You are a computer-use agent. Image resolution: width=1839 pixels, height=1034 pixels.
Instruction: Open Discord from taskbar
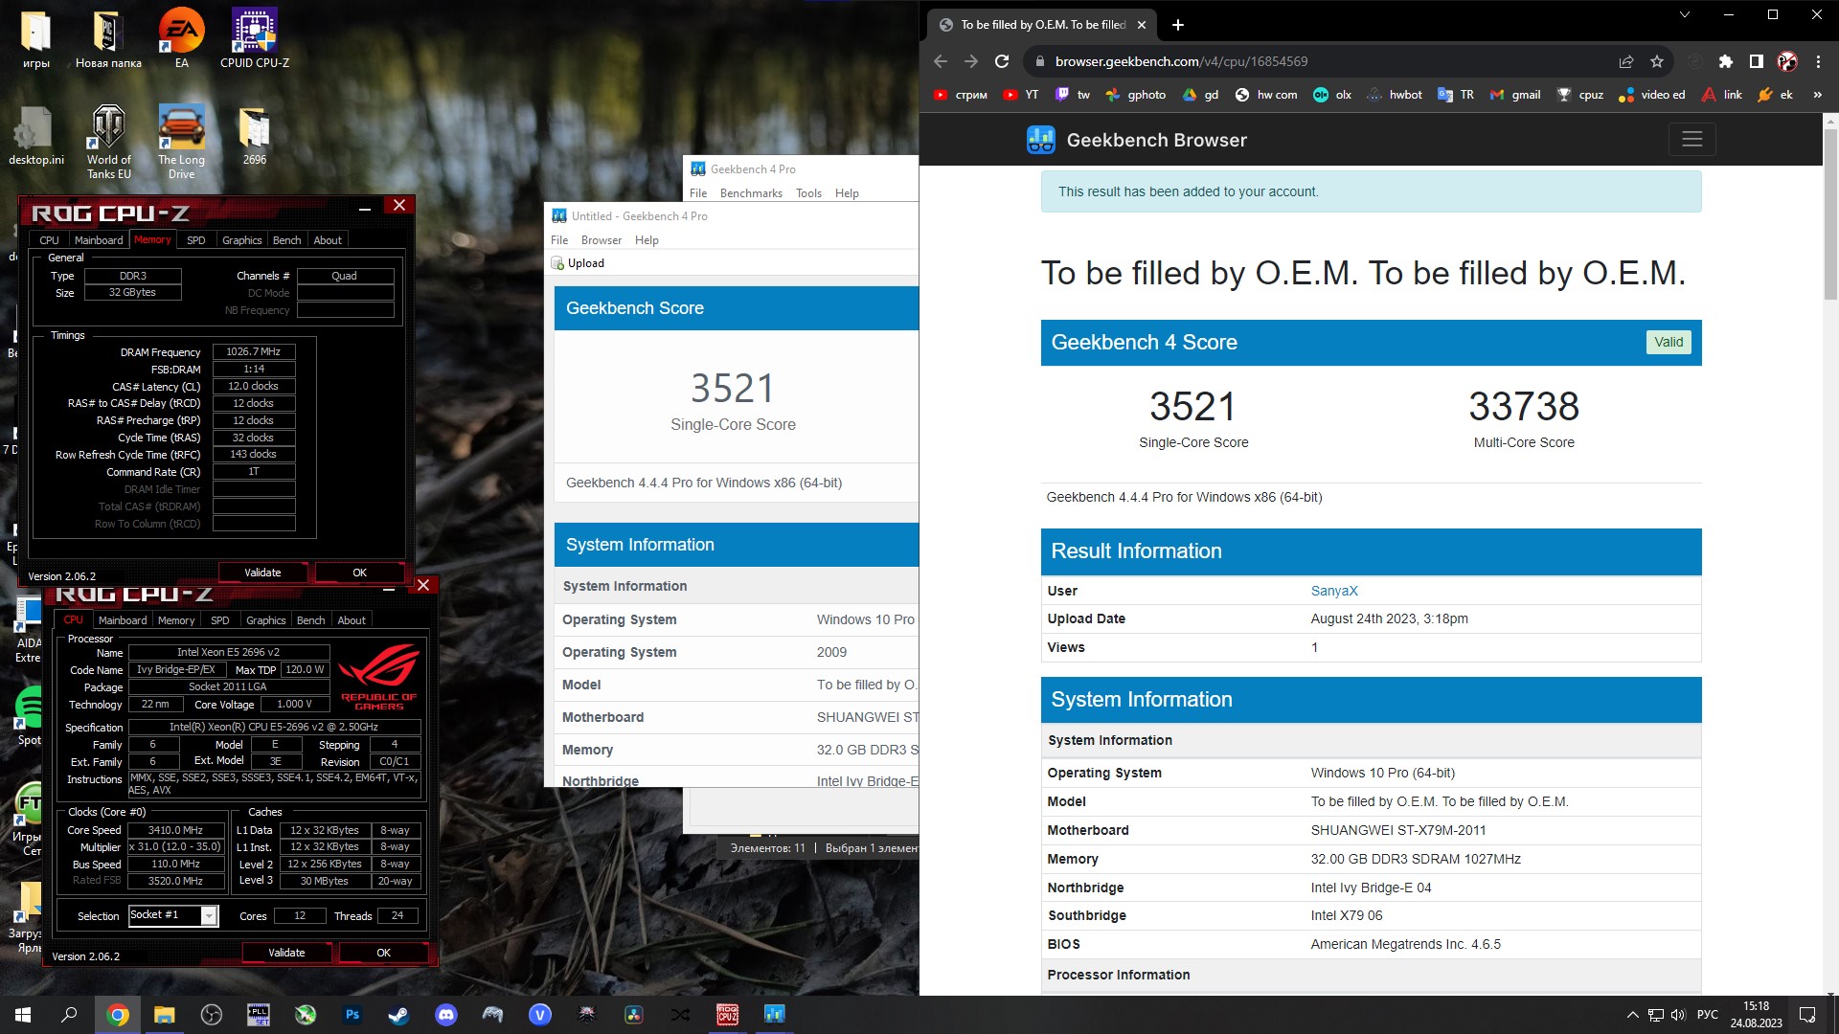[446, 1015]
